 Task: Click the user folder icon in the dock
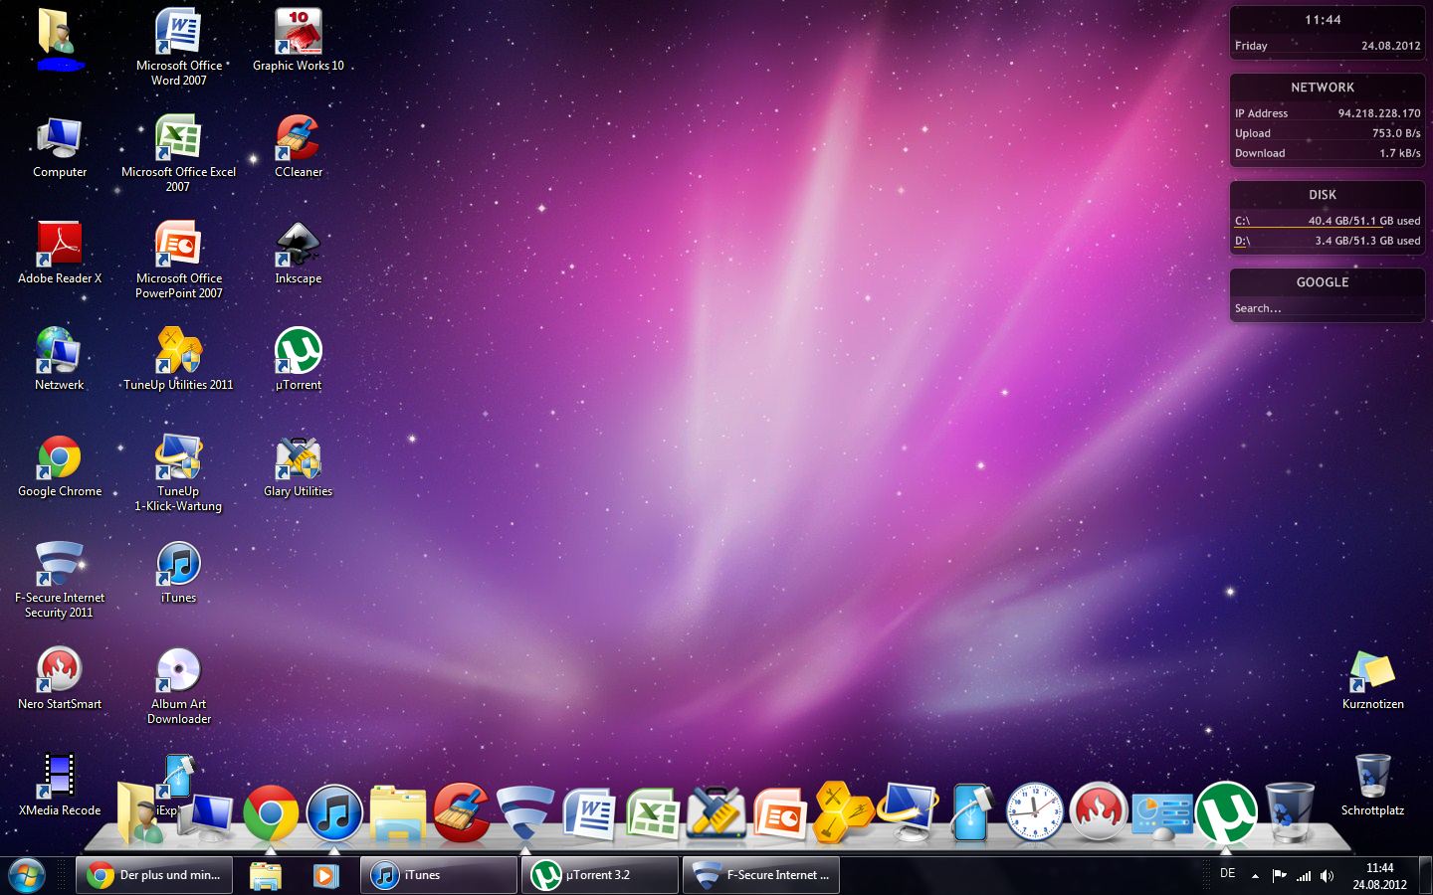(x=139, y=813)
